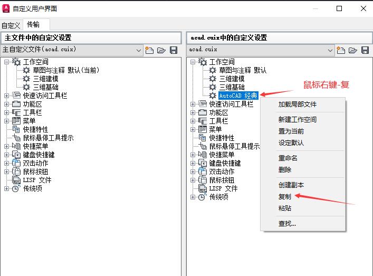Switch to 自定义 tab

[11, 25]
